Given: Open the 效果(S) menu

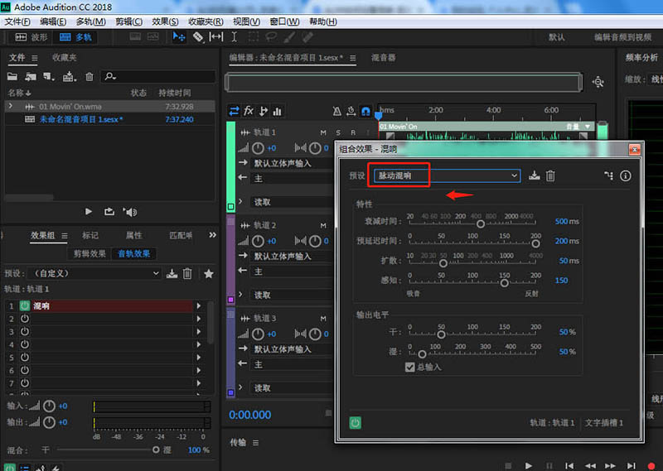Looking at the screenshot, I should (166, 22).
